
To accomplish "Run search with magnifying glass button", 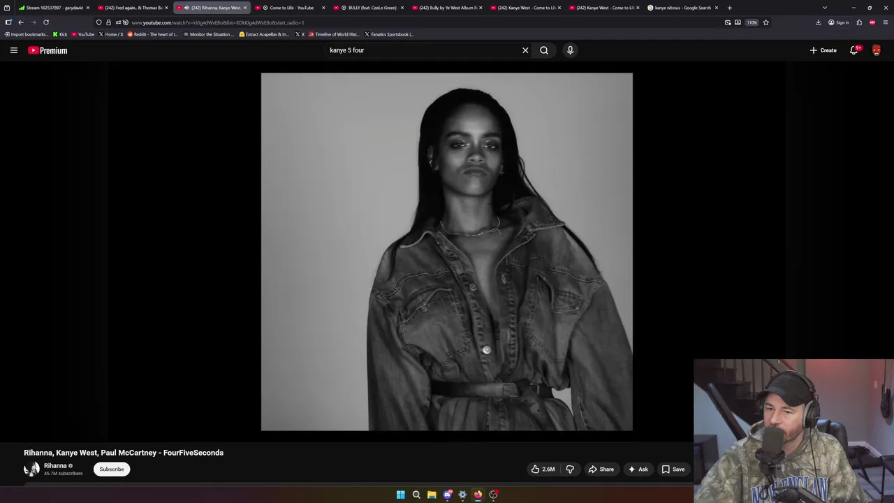I will (544, 50).
